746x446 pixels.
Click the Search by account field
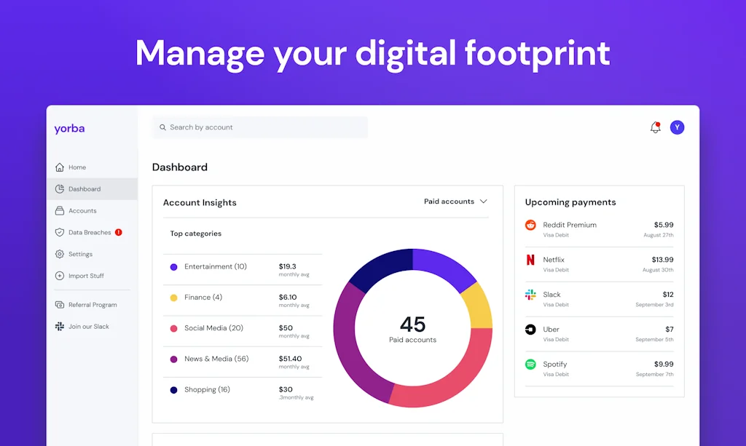259,127
